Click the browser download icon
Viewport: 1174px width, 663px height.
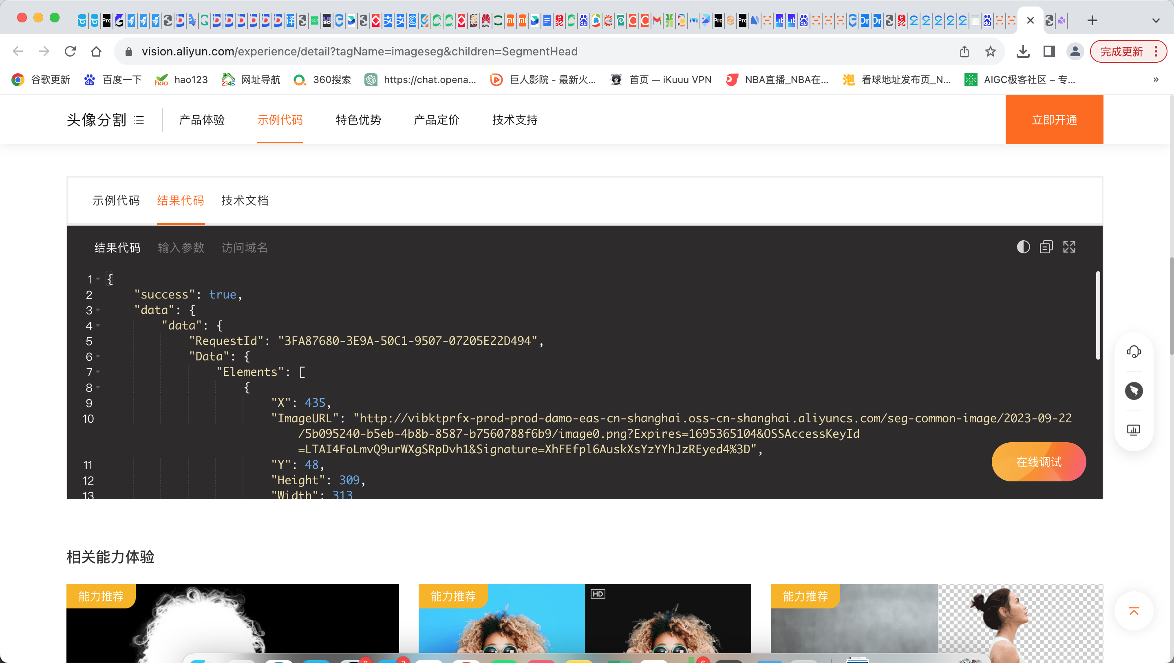coord(1023,51)
